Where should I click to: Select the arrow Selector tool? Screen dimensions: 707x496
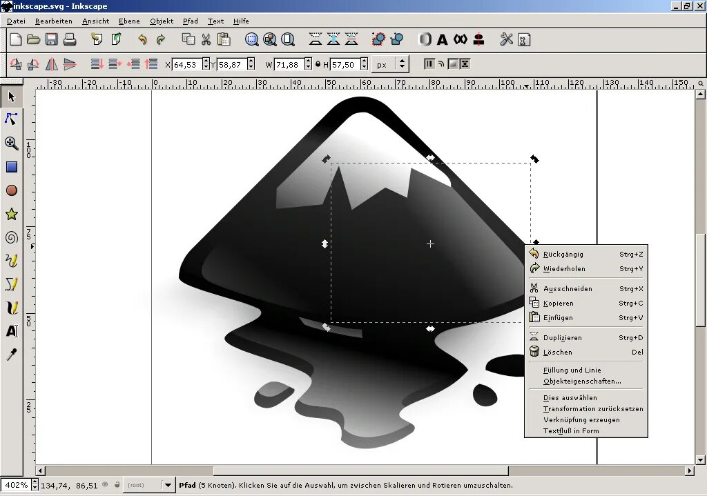pos(12,97)
